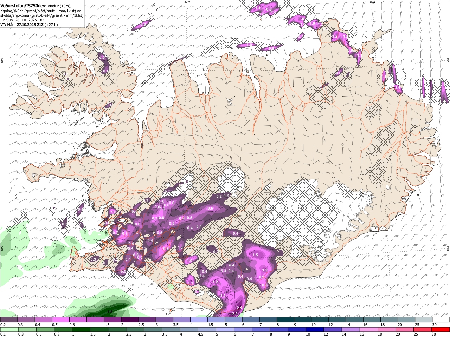The width and height of the screenshot is (450, 337).
Task: Click the 1.8 rain value on green area
Action: (110, 311)
